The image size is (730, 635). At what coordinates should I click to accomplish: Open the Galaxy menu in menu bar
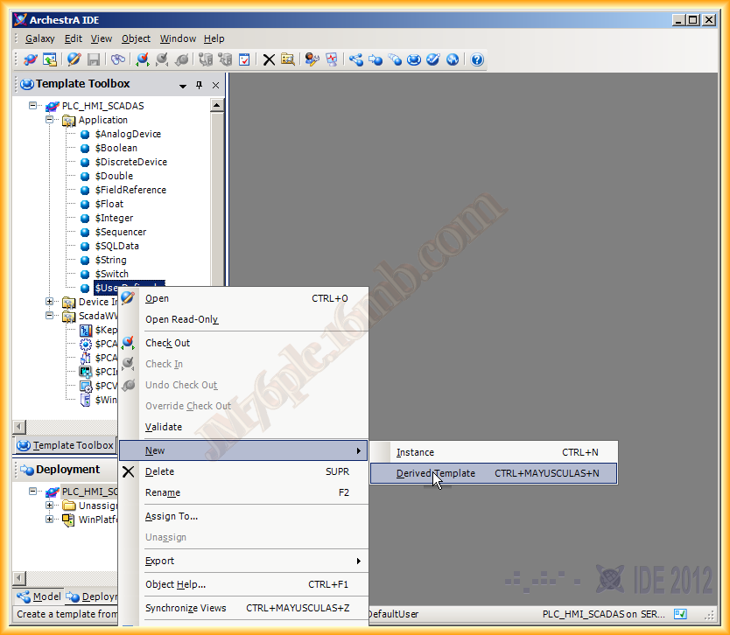[40, 38]
